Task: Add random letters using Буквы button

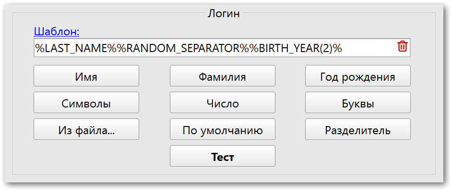Action: (358, 102)
